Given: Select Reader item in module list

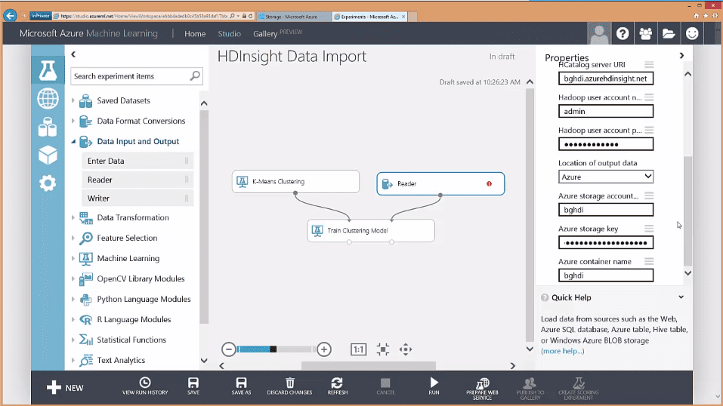Looking at the screenshot, I should [137, 180].
